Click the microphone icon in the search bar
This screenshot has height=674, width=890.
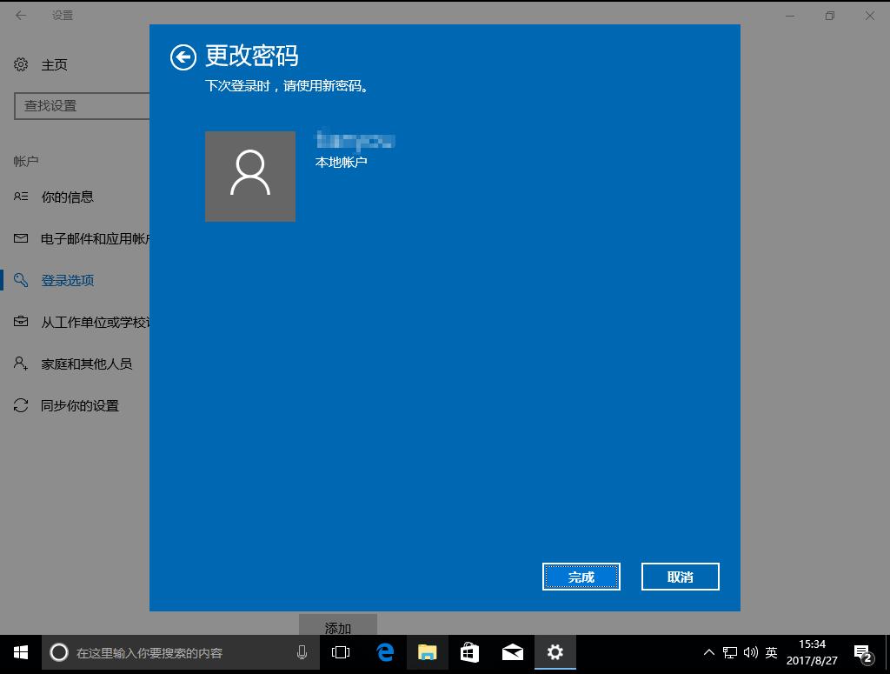pos(302,651)
